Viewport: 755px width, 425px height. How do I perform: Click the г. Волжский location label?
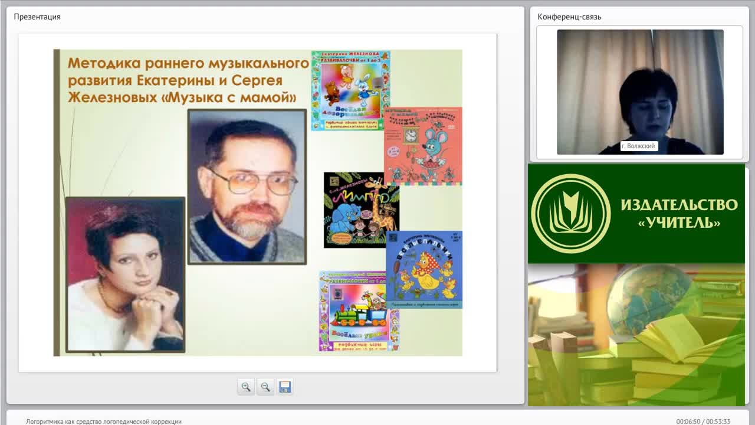click(639, 146)
